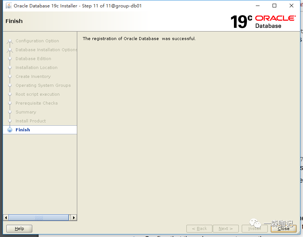Image resolution: width=303 pixels, height=237 pixels.
Task: Click the Close button to exit installer
Action: (x=283, y=228)
